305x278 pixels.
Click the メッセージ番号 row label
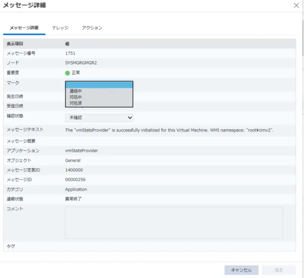21,53
